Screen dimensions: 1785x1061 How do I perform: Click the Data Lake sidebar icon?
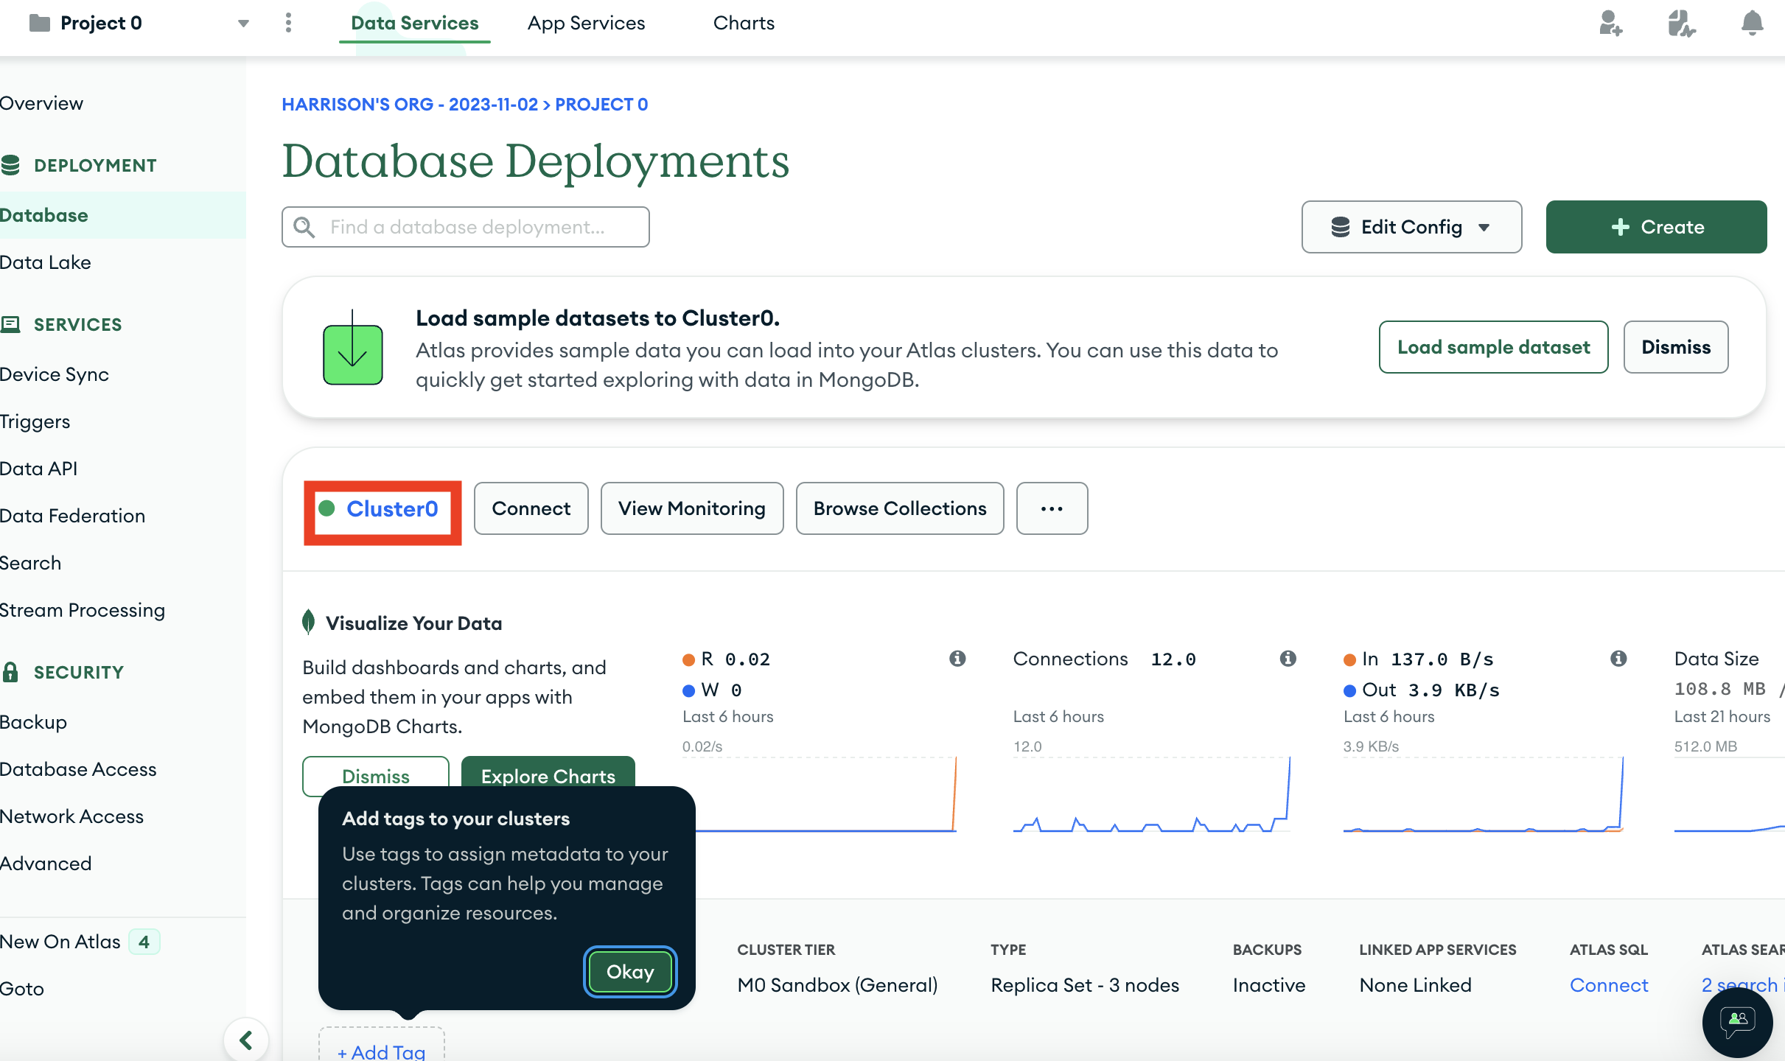tap(46, 262)
